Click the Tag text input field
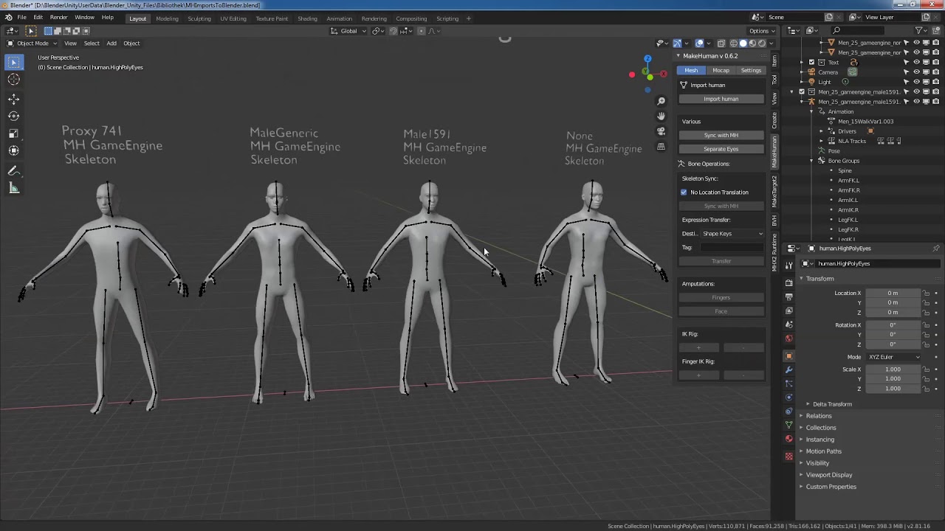The width and height of the screenshot is (945, 531). coord(732,248)
